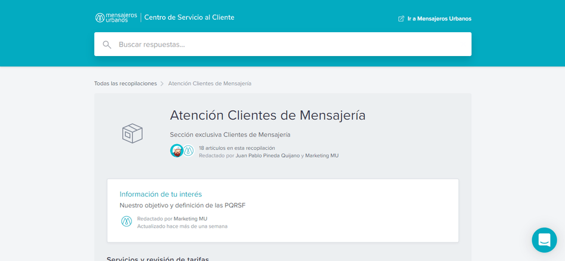Open the chat messenger launcher bubble
Viewport: 565px width, 261px height.
[544, 240]
